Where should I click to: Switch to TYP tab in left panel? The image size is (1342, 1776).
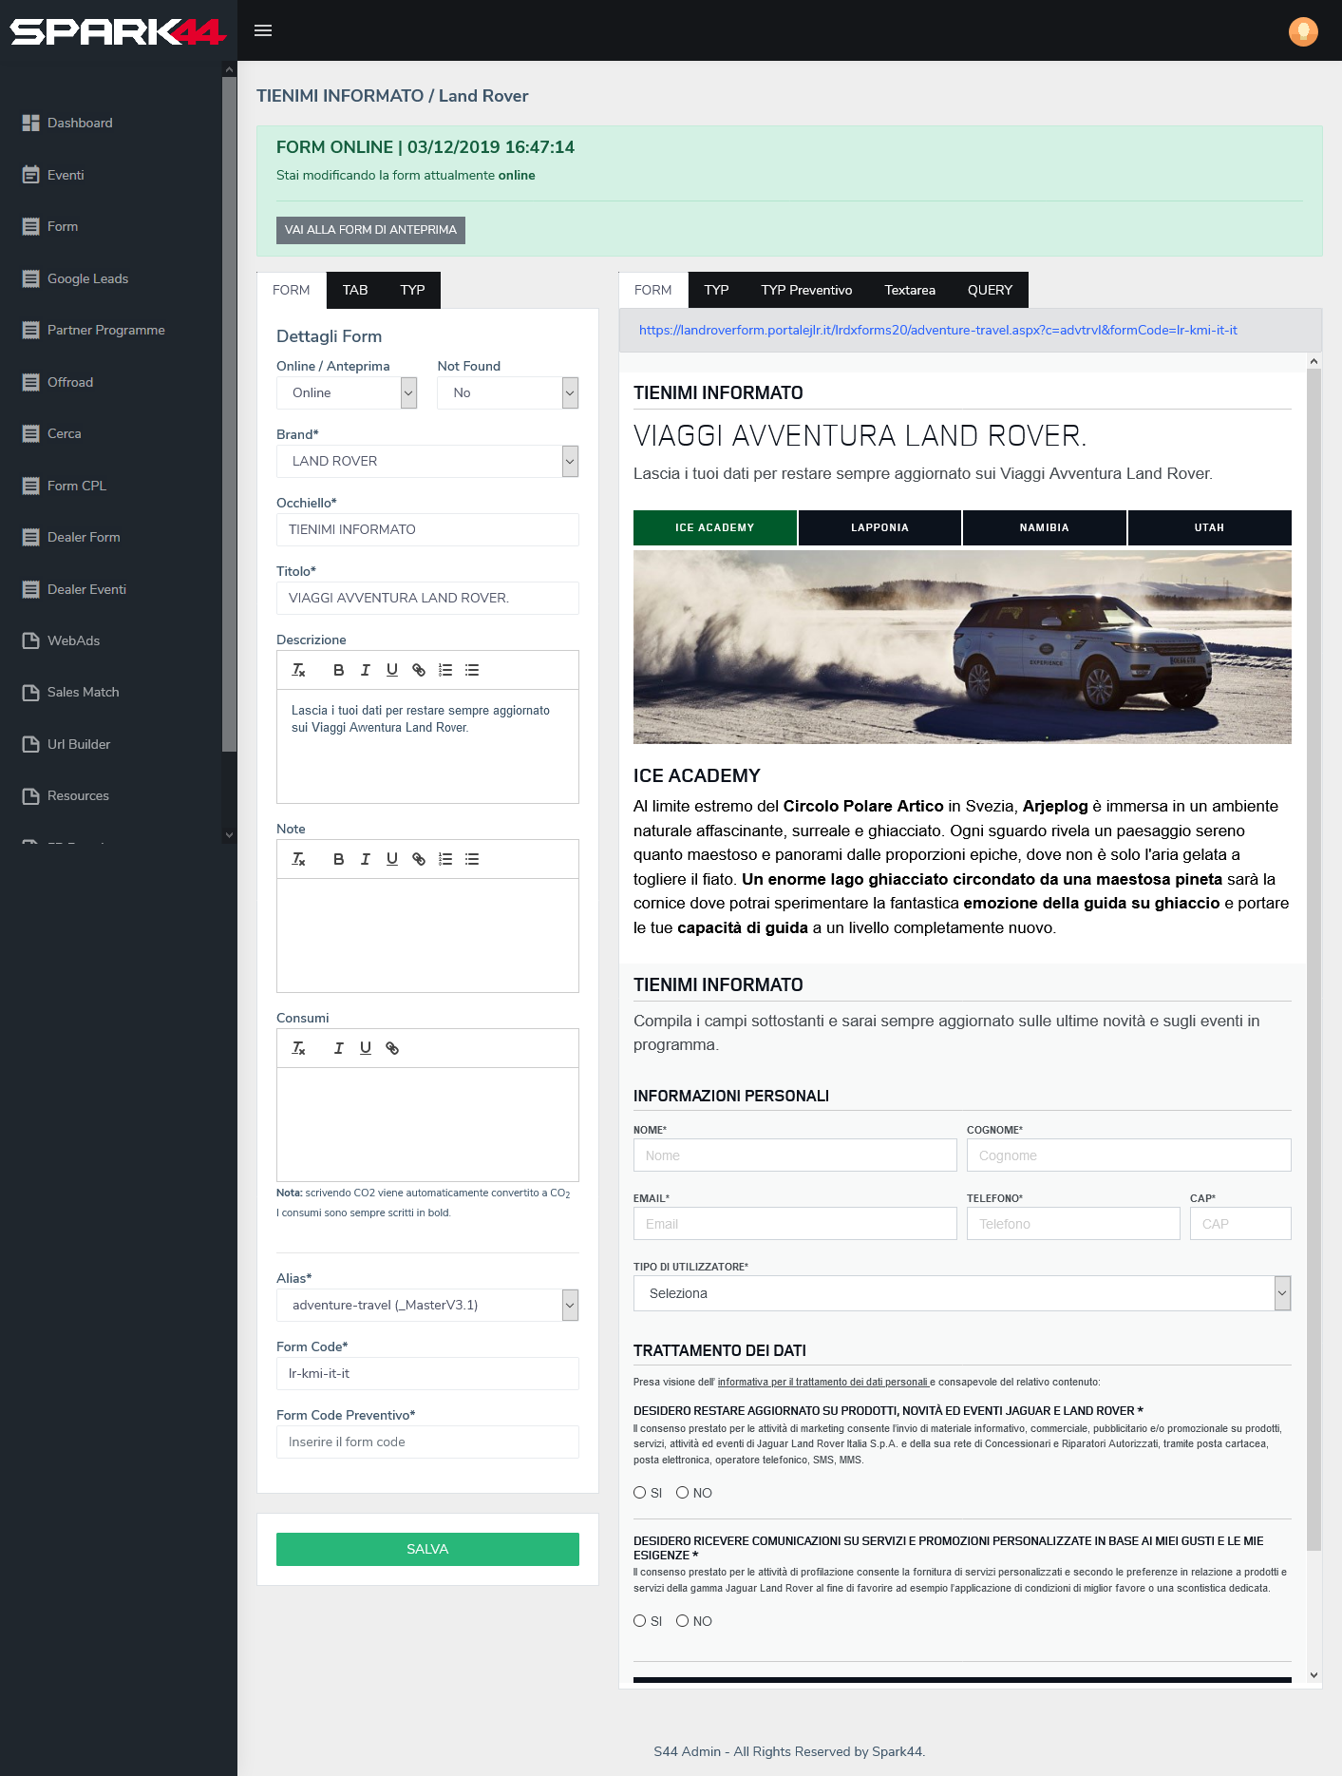click(412, 290)
